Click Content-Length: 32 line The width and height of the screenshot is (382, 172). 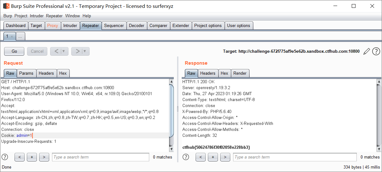(200, 135)
